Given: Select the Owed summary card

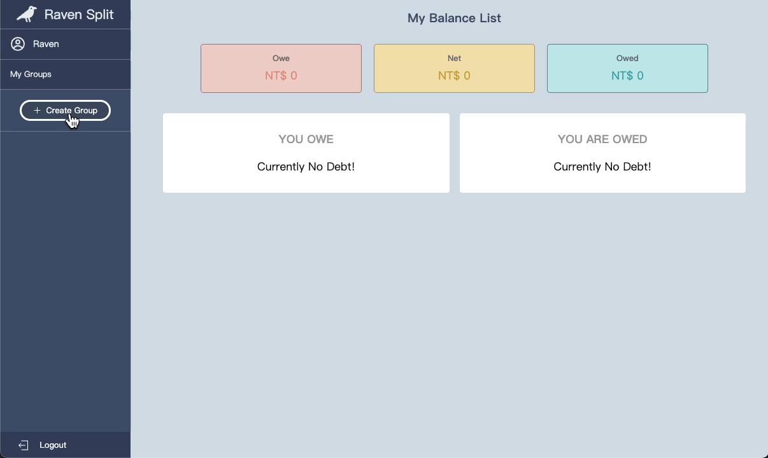Looking at the screenshot, I should (627, 68).
